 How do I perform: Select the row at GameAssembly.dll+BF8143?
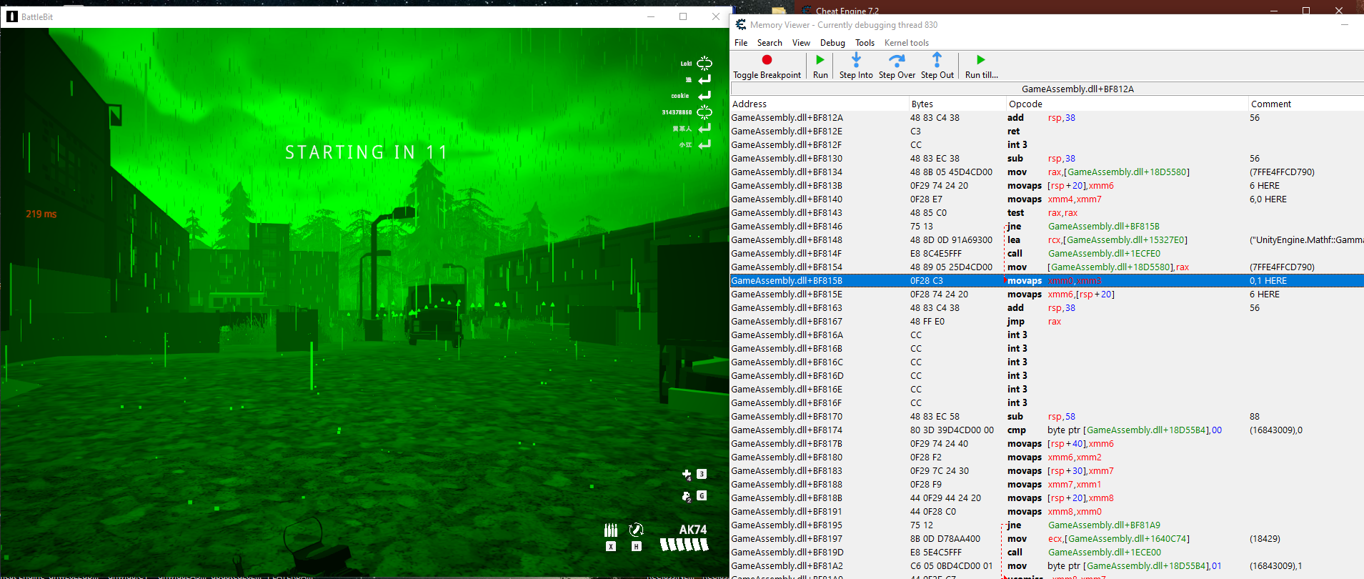[x=1047, y=213]
